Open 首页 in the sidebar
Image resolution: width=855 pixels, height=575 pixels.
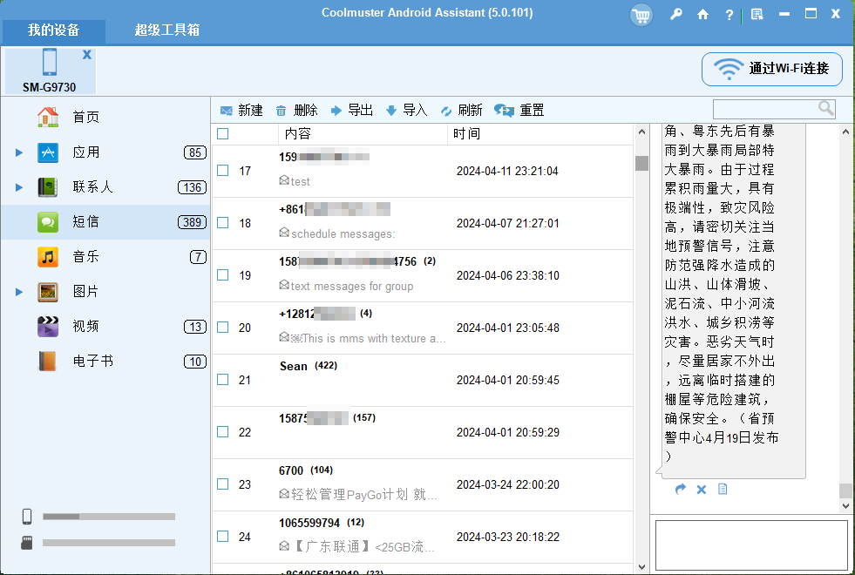pyautogui.click(x=105, y=118)
